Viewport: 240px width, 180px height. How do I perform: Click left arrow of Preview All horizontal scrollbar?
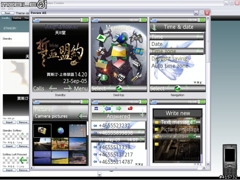pyautogui.click(x=32, y=168)
